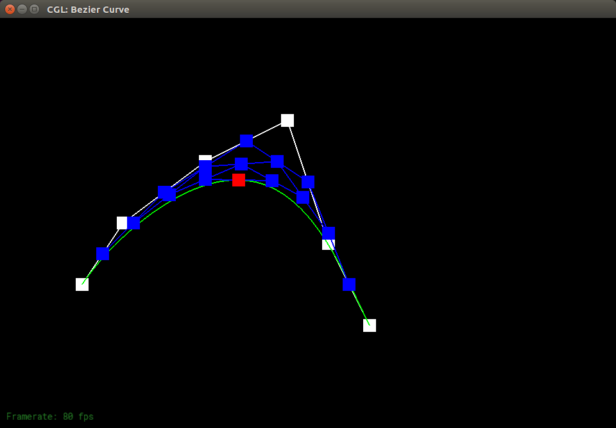Close the Bezier Curve window
This screenshot has height=428, width=616.
tap(10, 10)
